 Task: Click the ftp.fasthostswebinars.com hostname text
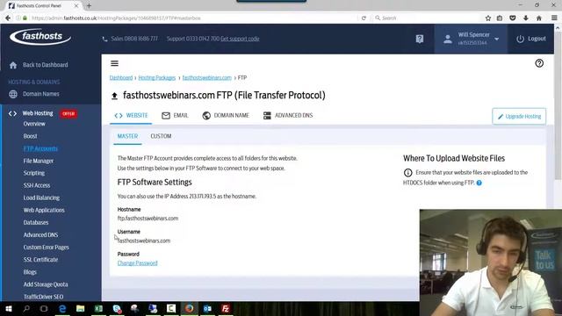(148, 219)
